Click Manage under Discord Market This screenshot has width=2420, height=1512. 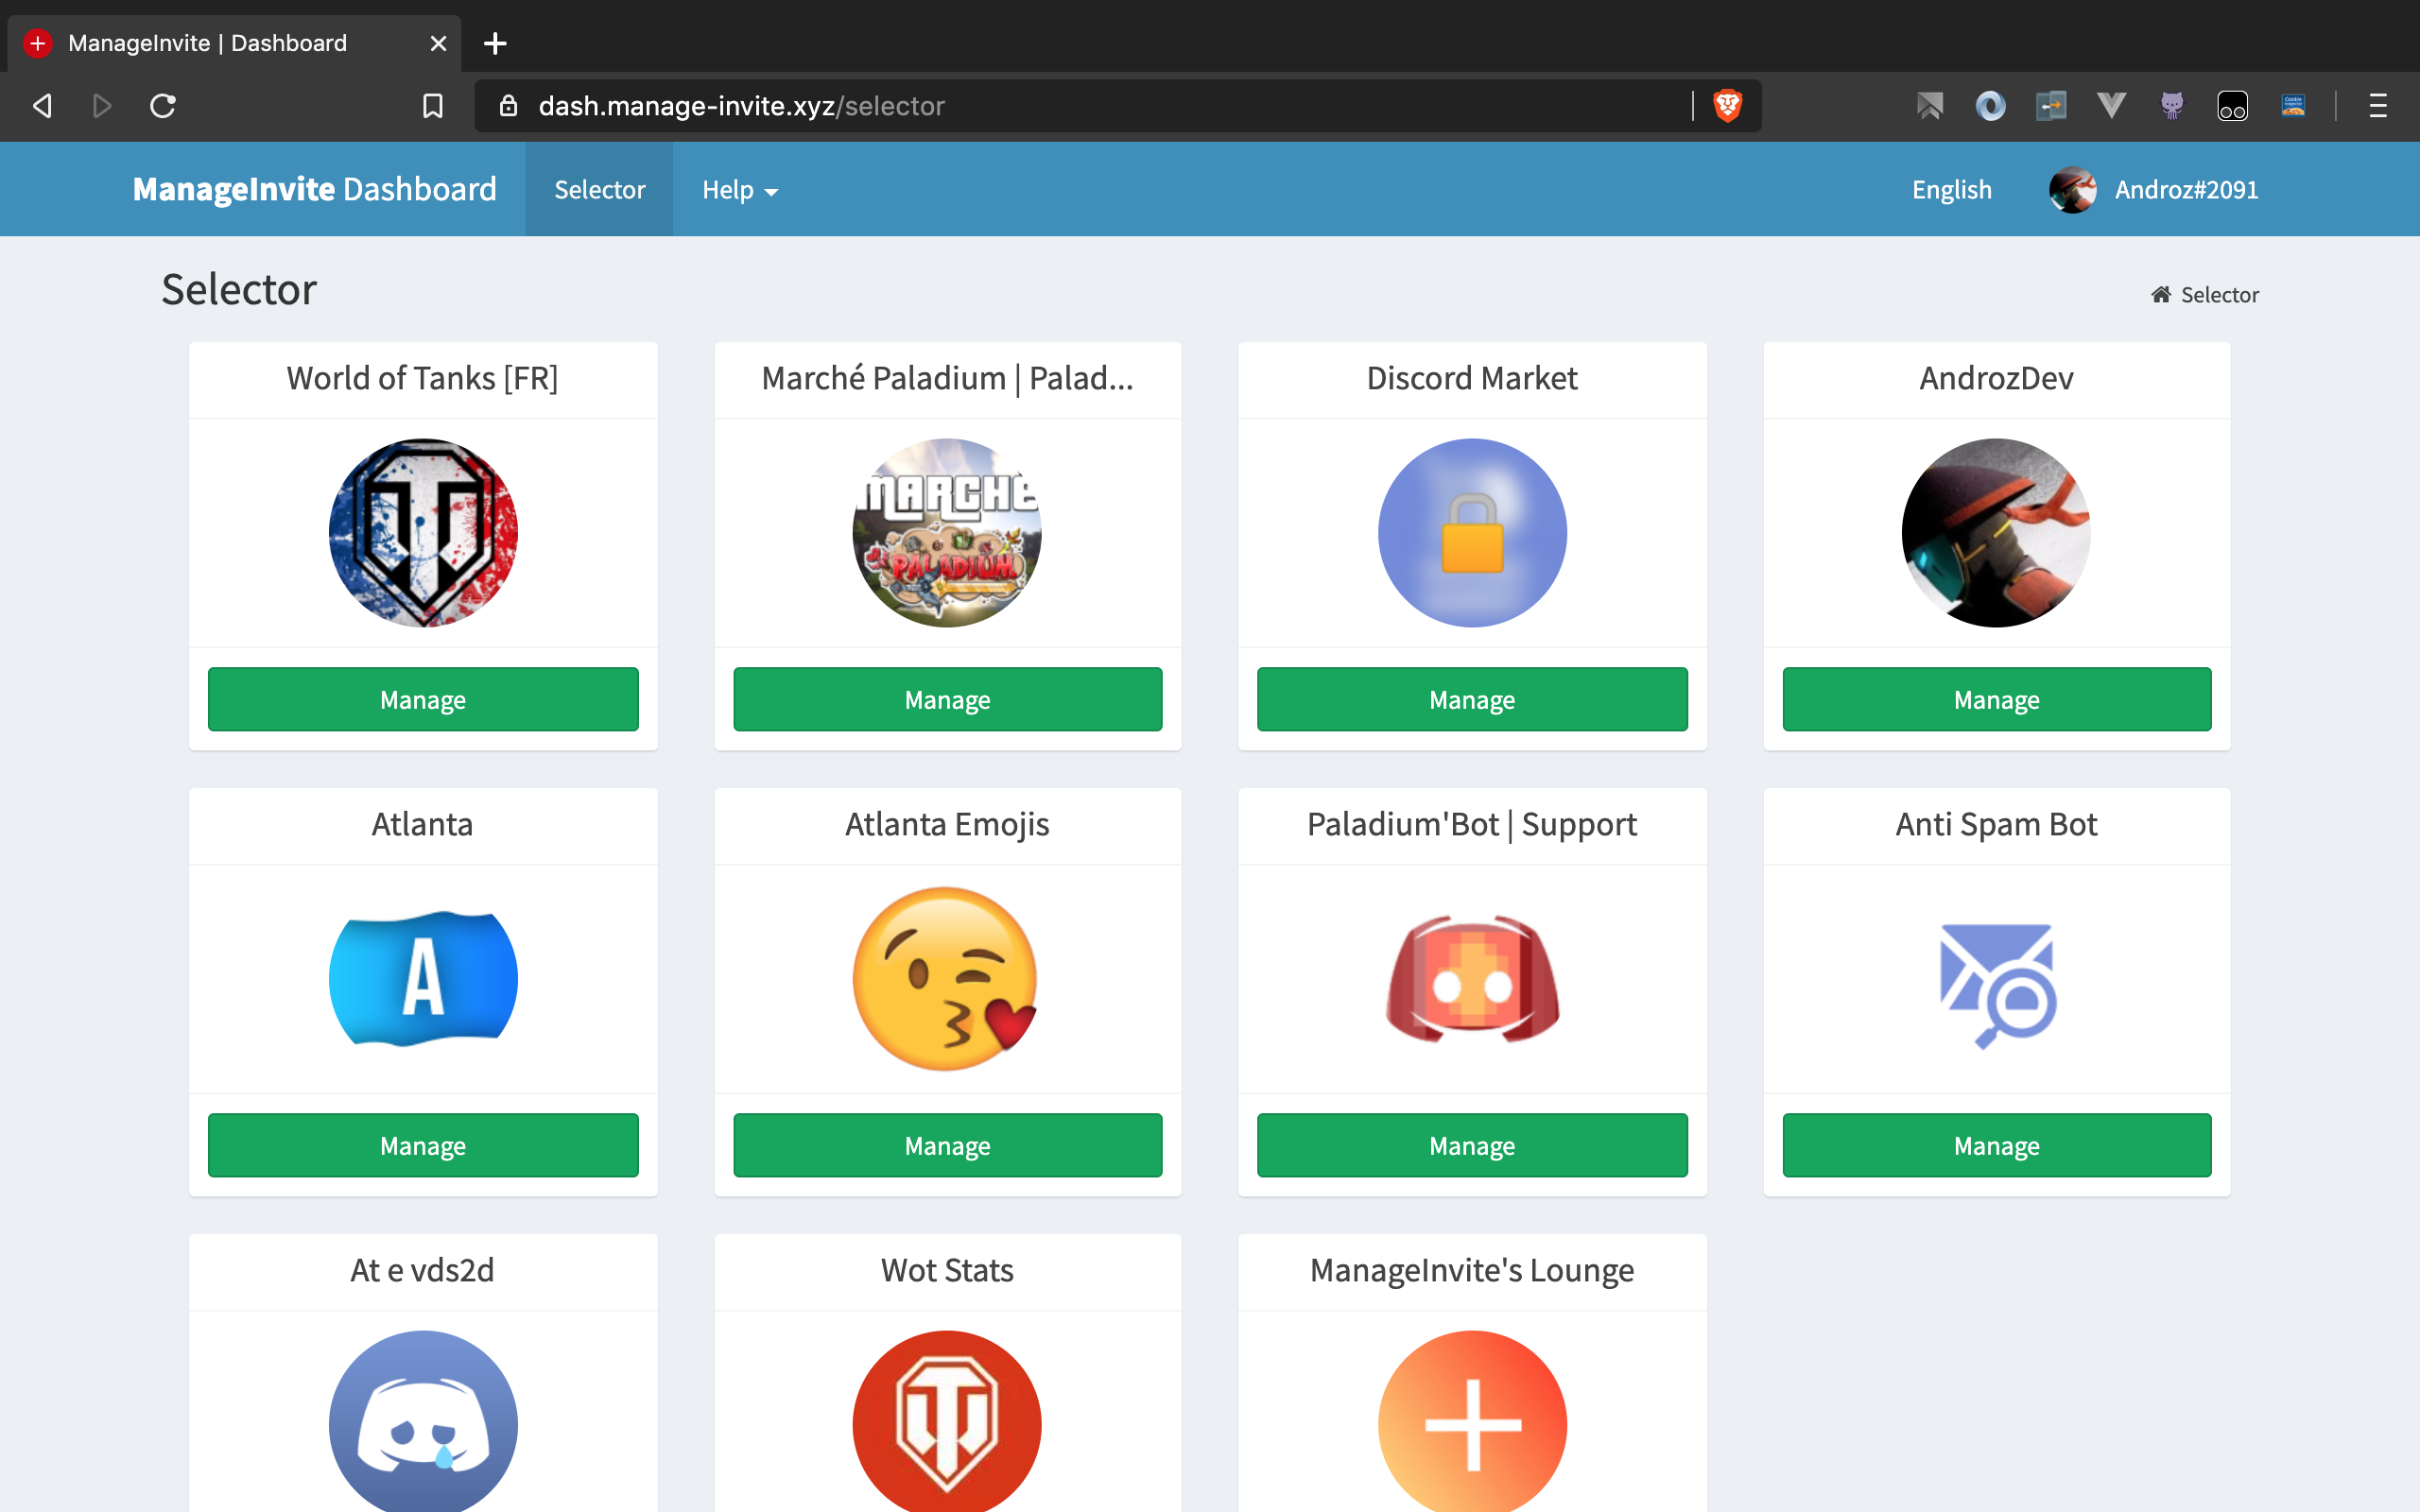tap(1472, 699)
